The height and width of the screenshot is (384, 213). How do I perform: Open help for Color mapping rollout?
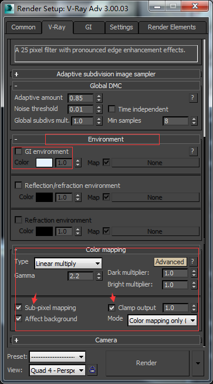click(x=193, y=261)
